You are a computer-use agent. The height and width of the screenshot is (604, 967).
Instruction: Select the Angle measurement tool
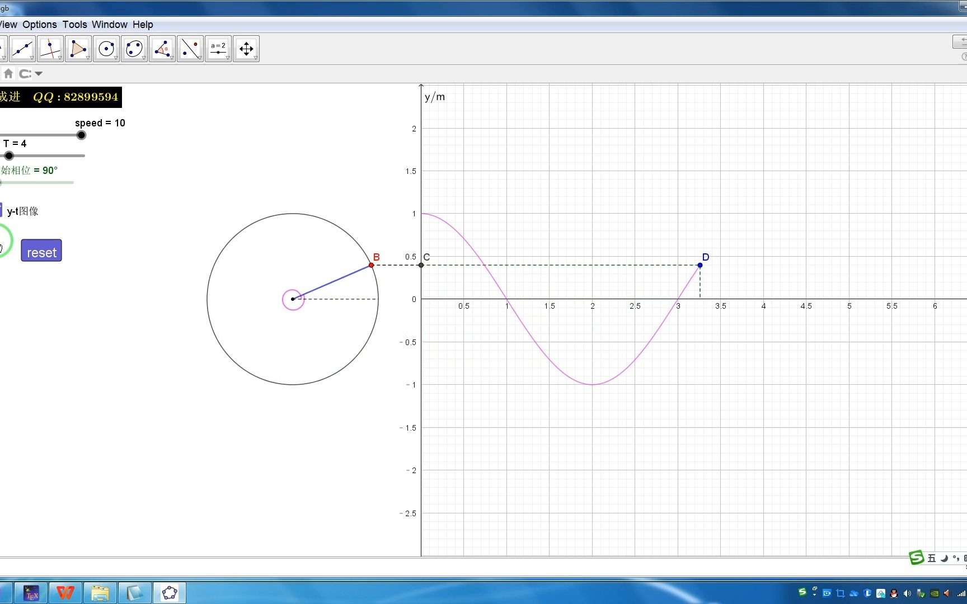click(162, 49)
